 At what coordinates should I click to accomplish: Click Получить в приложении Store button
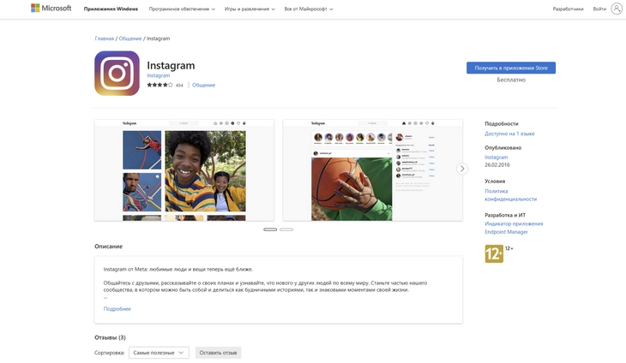click(x=511, y=68)
